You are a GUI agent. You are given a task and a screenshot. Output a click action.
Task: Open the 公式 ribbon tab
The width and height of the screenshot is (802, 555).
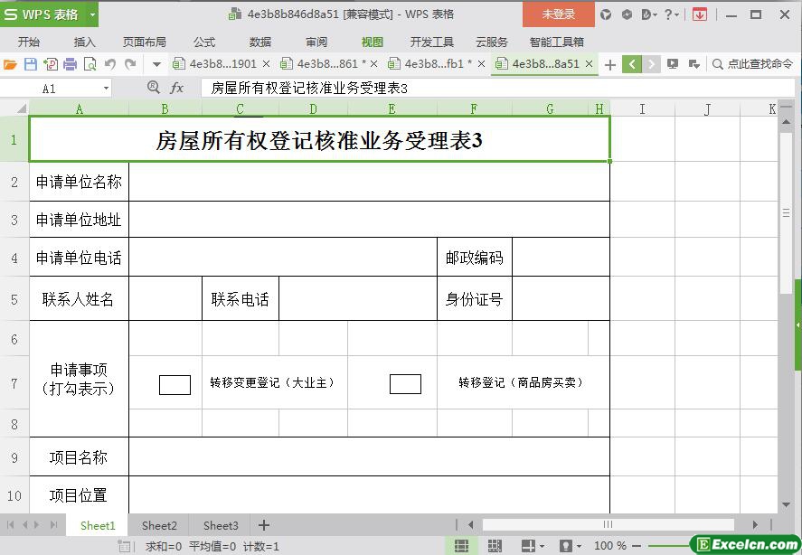[x=204, y=42]
